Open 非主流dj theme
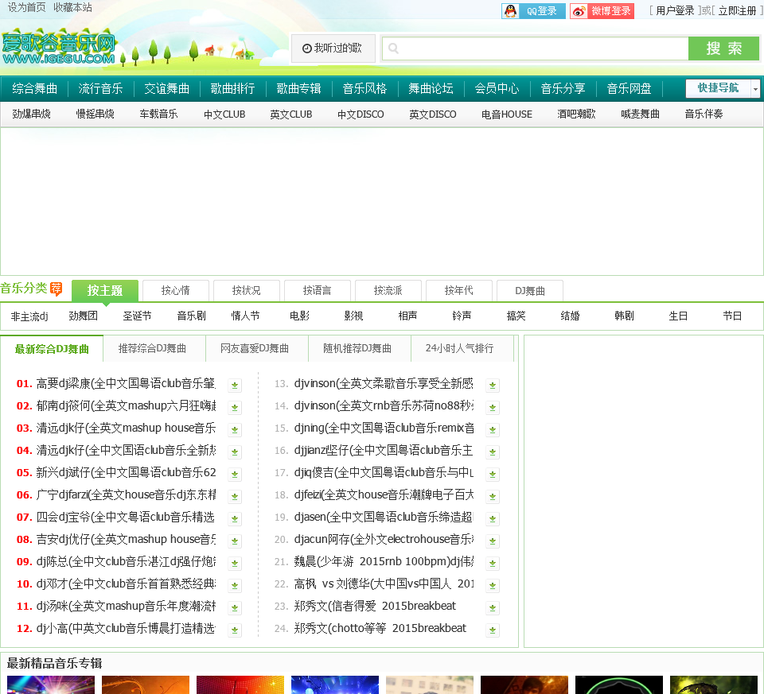This screenshot has width=764, height=694. (x=29, y=316)
